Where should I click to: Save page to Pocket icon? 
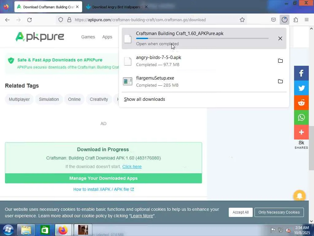[x=273, y=20]
